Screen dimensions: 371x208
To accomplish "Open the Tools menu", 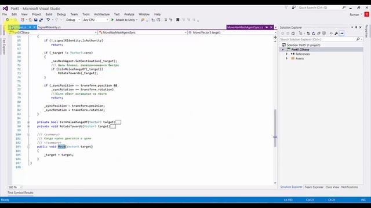I will 86,14.
